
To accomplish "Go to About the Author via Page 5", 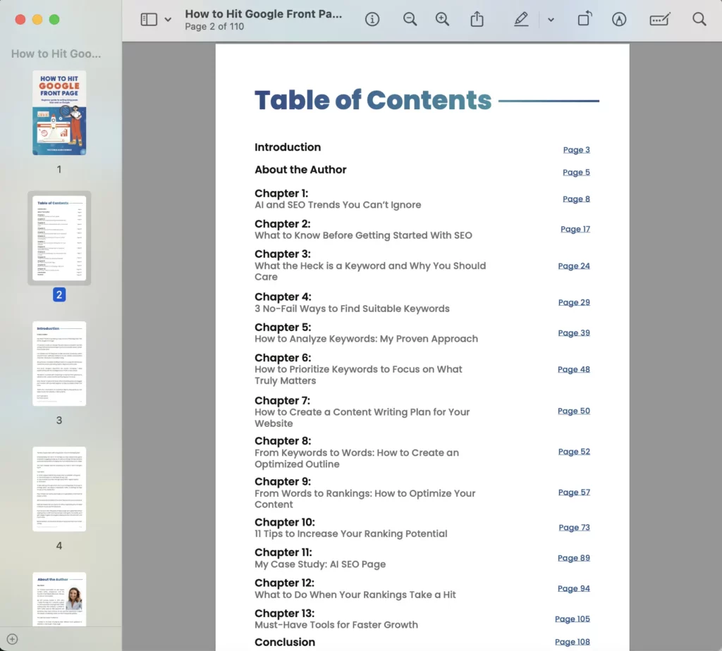I will pyautogui.click(x=577, y=172).
